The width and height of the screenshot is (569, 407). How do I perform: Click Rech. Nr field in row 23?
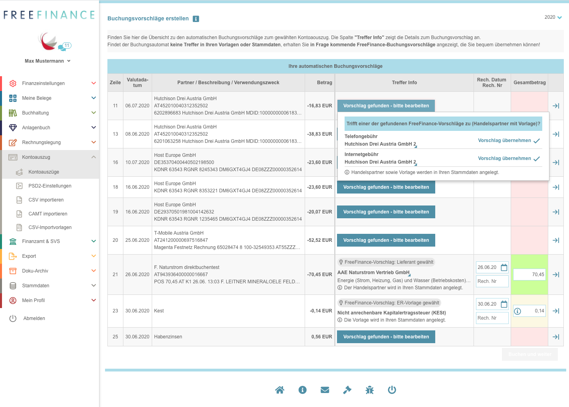[x=492, y=318]
